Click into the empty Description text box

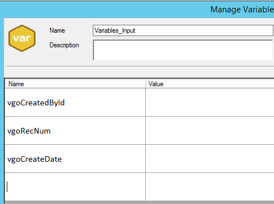(183, 50)
